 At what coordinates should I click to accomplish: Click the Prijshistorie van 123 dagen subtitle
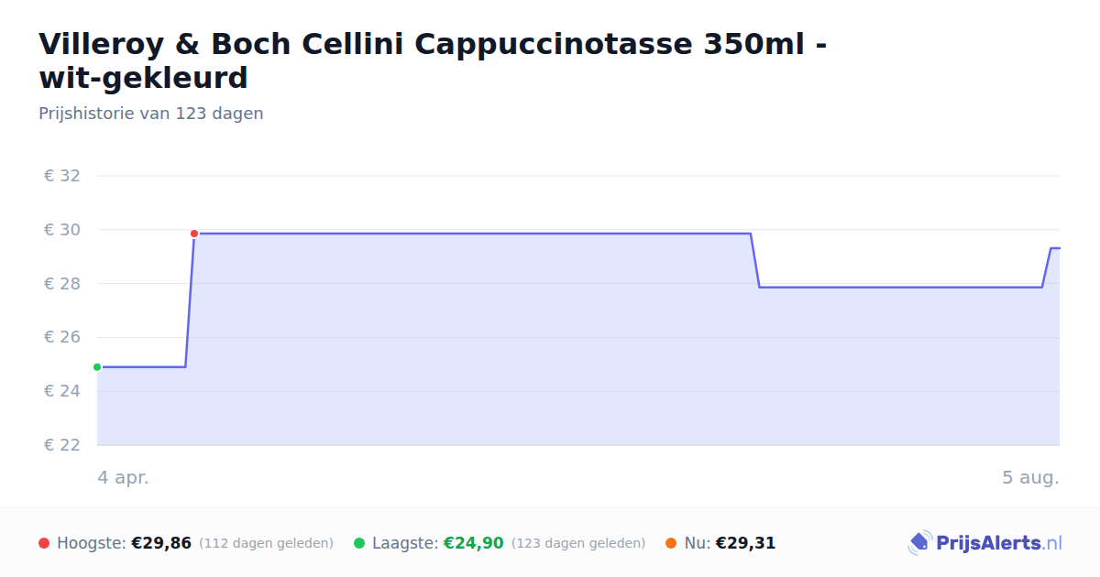click(x=151, y=114)
